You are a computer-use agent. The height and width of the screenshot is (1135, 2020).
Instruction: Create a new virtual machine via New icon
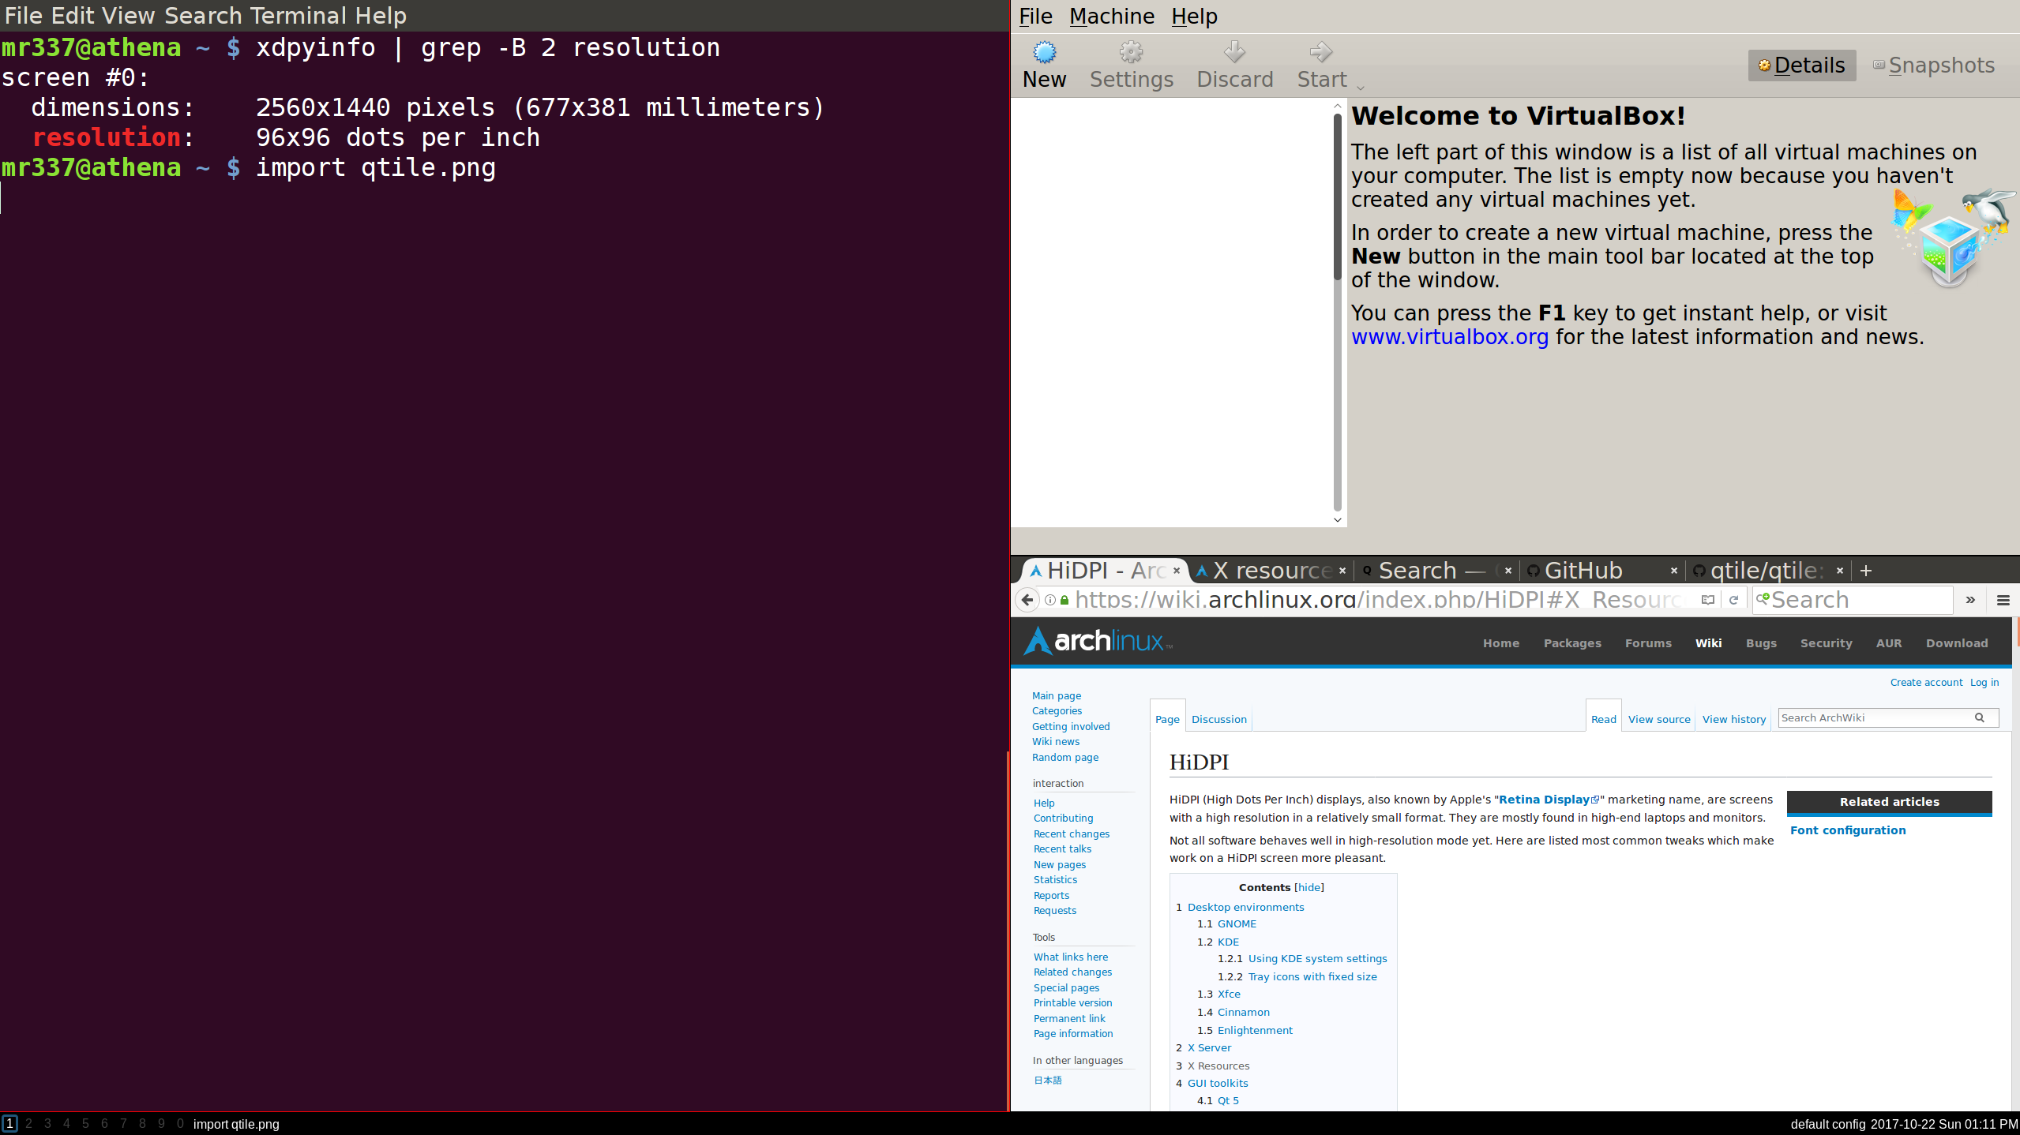point(1044,63)
